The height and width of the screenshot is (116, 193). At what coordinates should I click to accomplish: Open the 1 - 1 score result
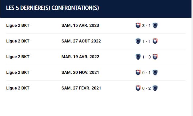click(146, 41)
